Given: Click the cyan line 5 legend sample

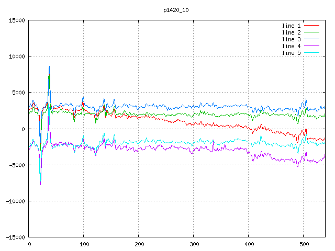Looking at the screenshot, I should (x=312, y=53).
